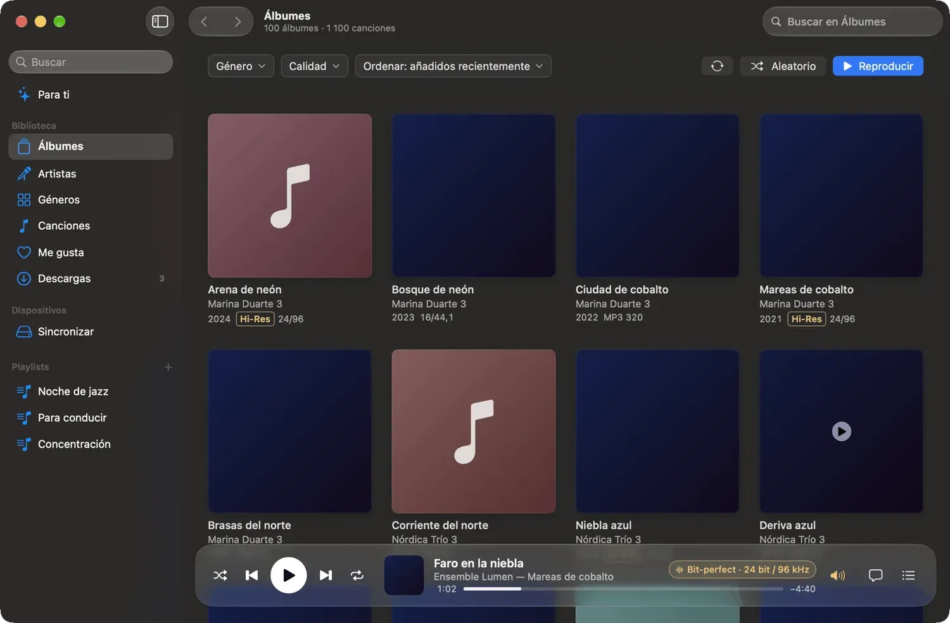
Task: Click the now playing artwork thumbnail
Action: pos(404,575)
